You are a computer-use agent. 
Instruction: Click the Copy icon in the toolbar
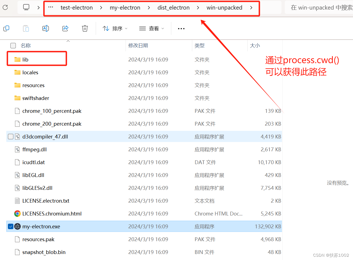click(6, 28)
